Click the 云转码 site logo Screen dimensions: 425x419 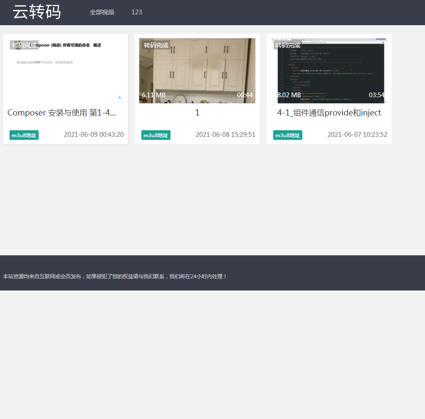point(37,12)
